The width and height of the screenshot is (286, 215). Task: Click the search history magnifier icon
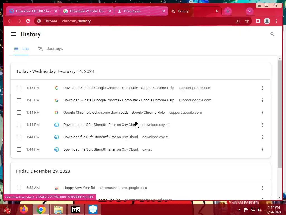point(272,34)
